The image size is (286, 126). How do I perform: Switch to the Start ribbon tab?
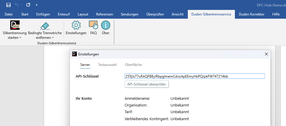point(25,14)
